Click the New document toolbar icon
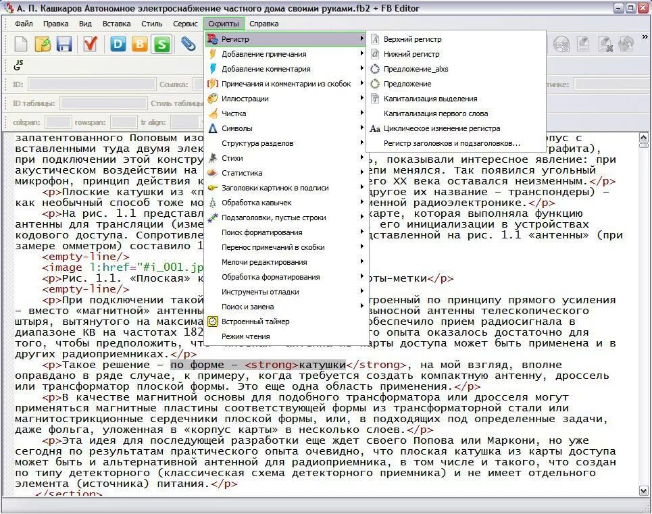This screenshot has height=514, width=652. [x=21, y=44]
